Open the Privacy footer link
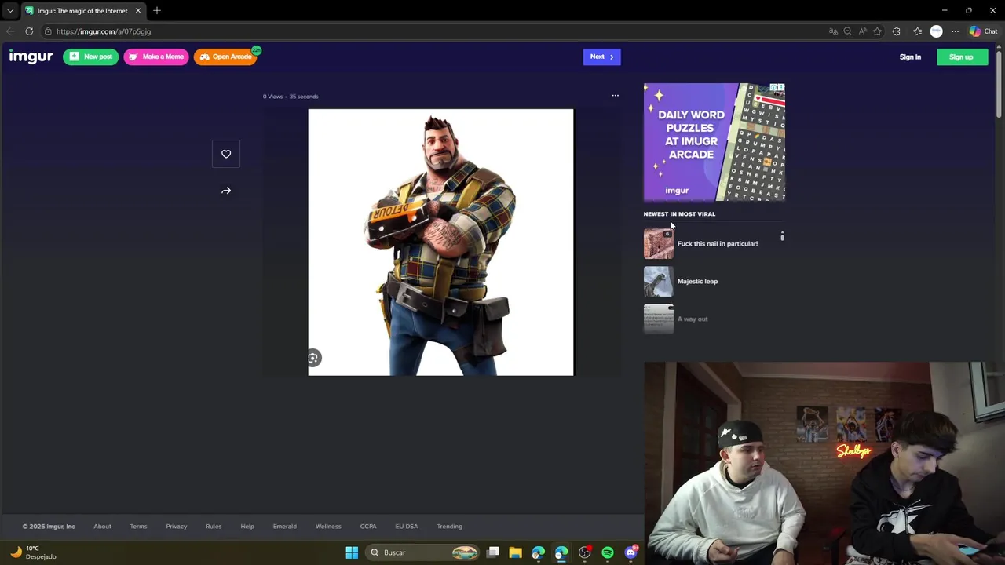Viewport: 1005px width, 565px height. click(x=176, y=527)
